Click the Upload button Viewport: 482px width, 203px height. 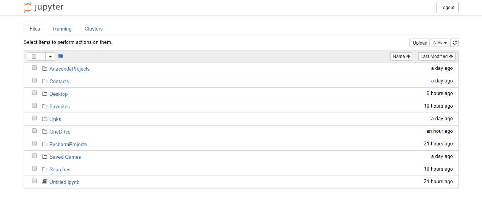click(420, 43)
